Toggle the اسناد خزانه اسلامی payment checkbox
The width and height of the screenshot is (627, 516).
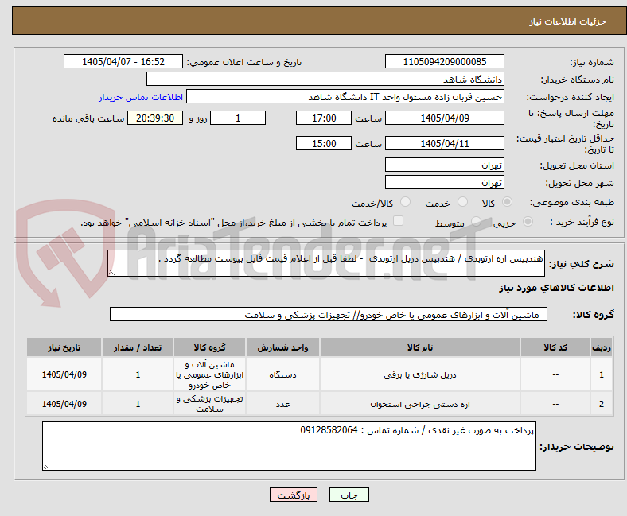tap(399, 221)
